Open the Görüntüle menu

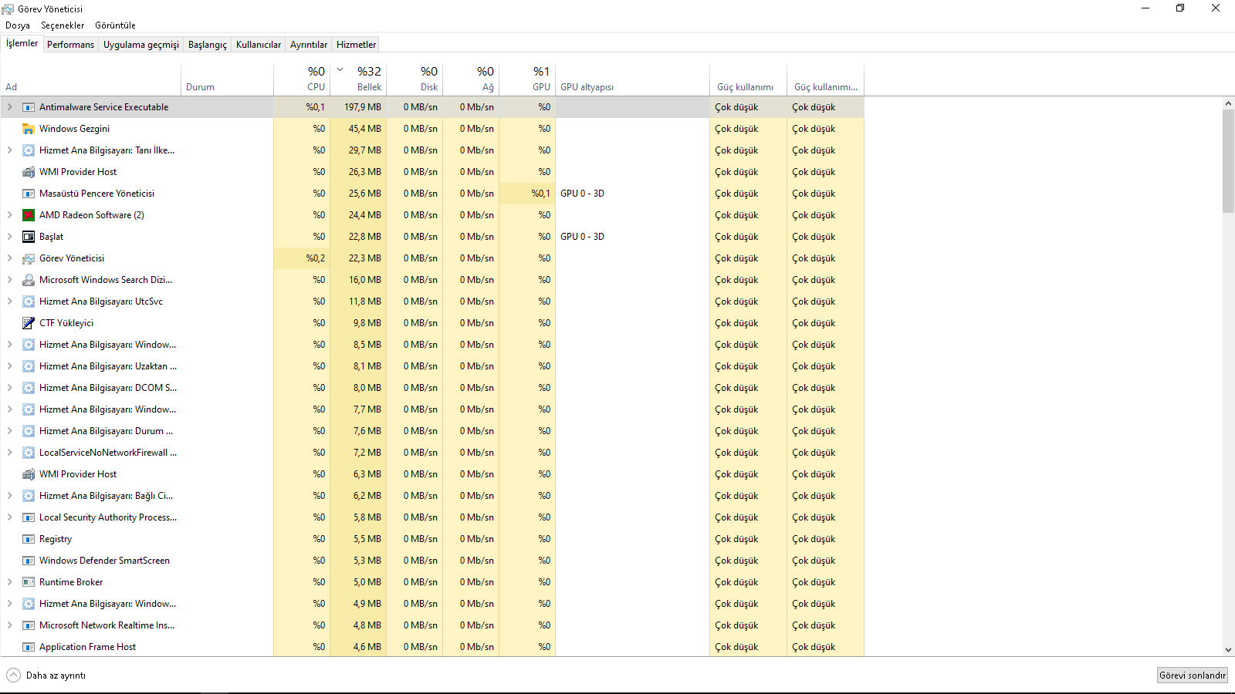coord(115,25)
